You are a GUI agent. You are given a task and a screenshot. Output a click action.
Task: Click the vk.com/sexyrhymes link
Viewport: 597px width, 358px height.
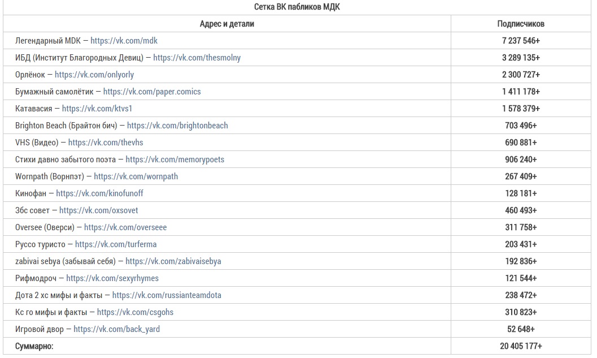[x=112, y=278]
